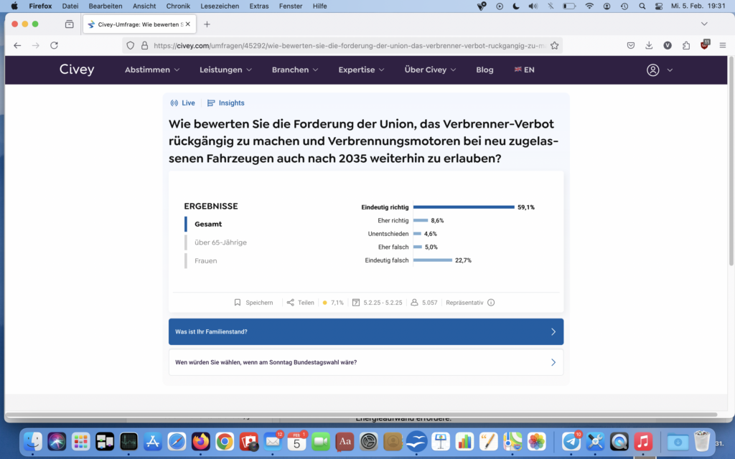
Task: Select the Gesamt results filter
Action: [208, 224]
